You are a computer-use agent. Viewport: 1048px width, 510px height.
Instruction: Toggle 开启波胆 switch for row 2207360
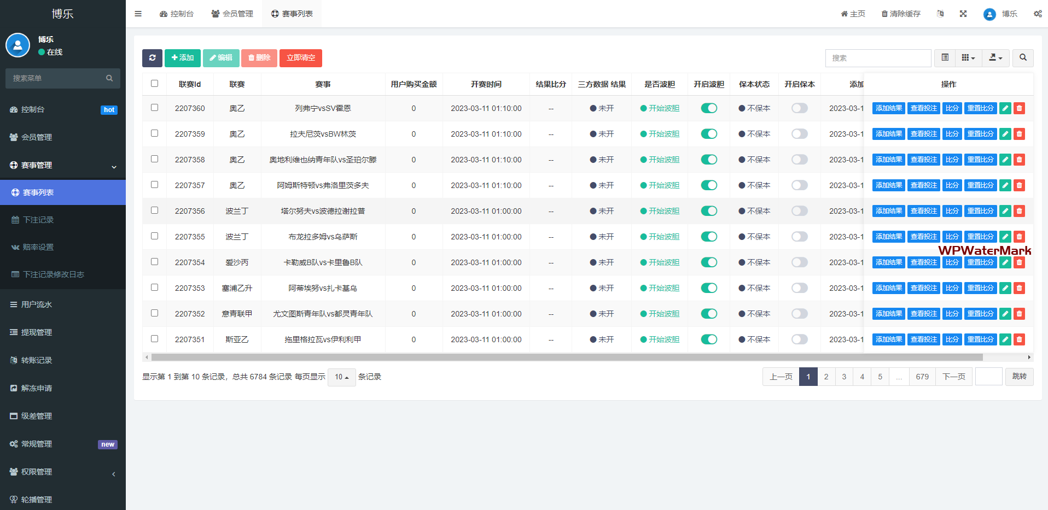click(x=709, y=108)
